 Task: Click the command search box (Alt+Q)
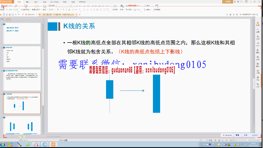[249, 15]
